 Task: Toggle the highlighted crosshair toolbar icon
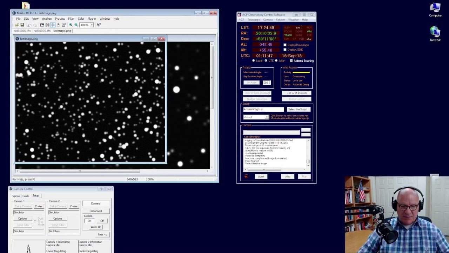53,25
